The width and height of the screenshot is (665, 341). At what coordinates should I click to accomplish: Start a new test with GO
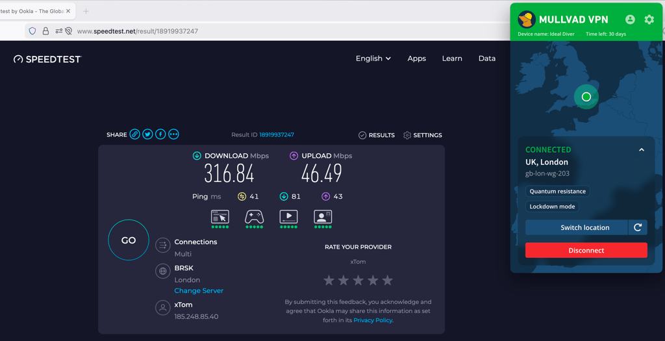point(129,240)
